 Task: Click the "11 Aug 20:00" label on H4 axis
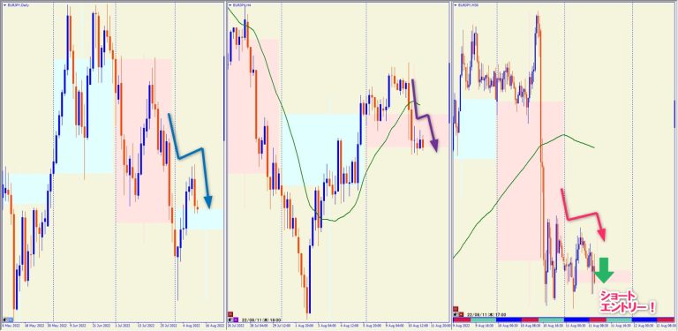click(441, 325)
